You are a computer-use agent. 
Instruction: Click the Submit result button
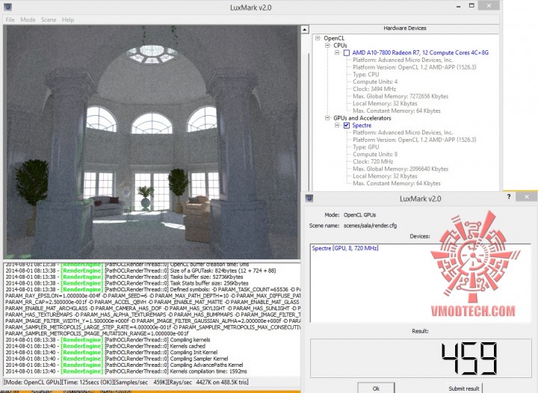(x=464, y=389)
